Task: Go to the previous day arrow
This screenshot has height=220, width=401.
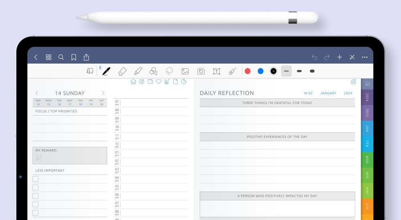Action: (36, 93)
